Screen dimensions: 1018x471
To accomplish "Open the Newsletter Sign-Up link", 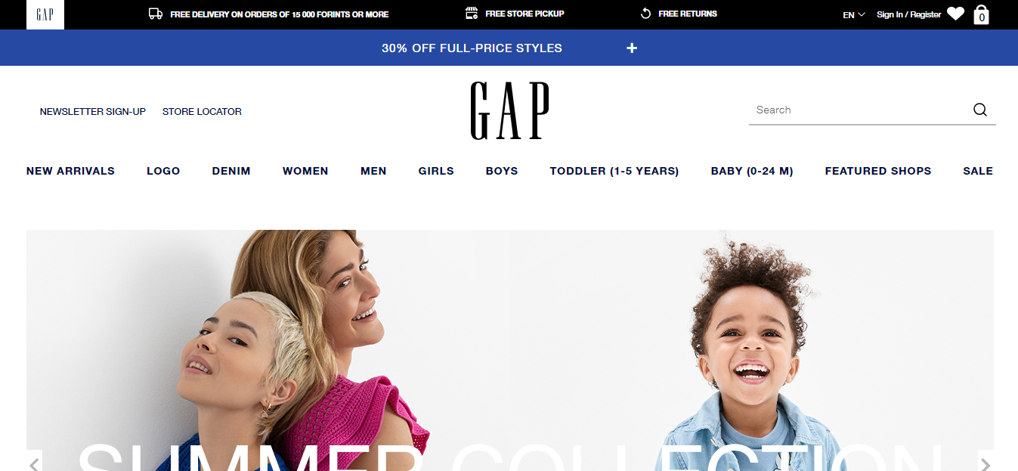I will [x=93, y=111].
